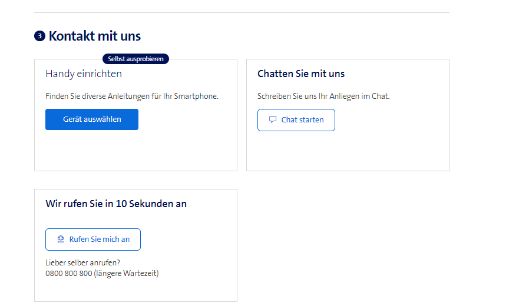Request a callback with Rufen Sie mich an

coord(99,240)
